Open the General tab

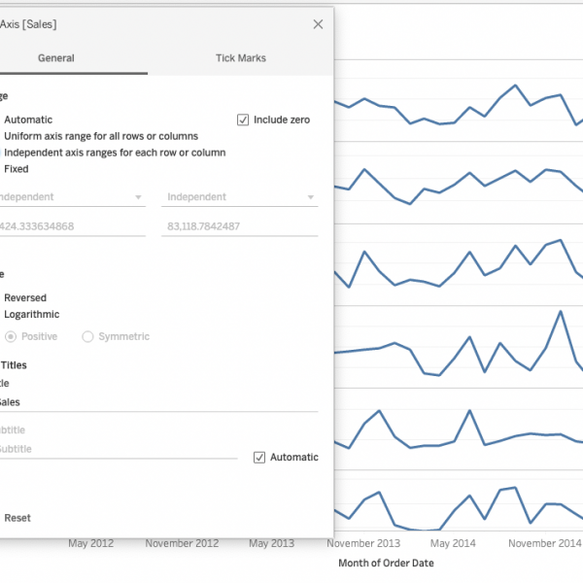point(55,58)
